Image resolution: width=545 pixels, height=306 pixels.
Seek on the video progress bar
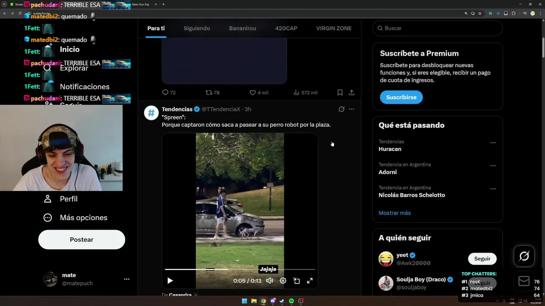coord(240,269)
